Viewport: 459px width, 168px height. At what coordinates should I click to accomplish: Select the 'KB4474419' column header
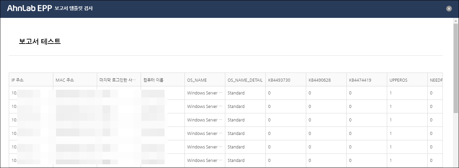tap(367, 80)
